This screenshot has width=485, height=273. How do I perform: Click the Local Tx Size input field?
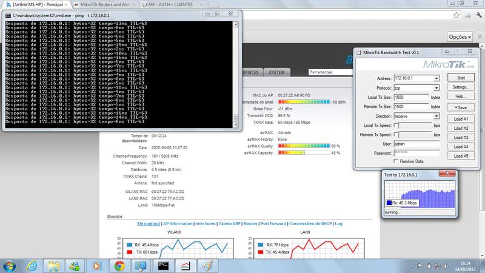pyautogui.click(x=411, y=97)
